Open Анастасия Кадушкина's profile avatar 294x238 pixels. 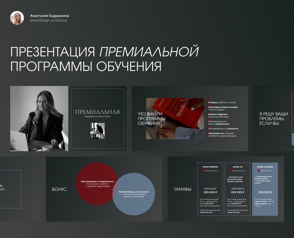[17, 18]
